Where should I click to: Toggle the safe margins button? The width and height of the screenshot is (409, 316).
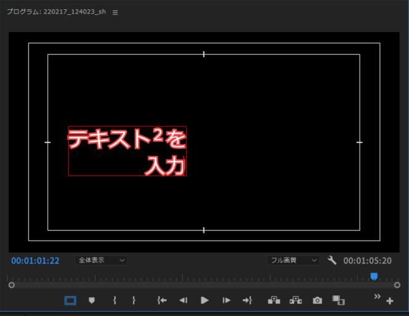(70, 300)
